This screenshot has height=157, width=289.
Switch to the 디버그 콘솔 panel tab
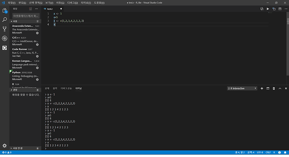66,88
